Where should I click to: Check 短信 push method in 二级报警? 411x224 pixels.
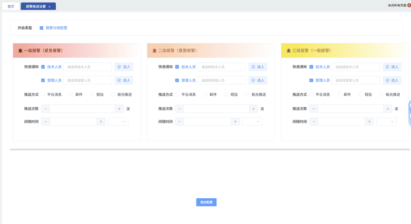(x=226, y=94)
